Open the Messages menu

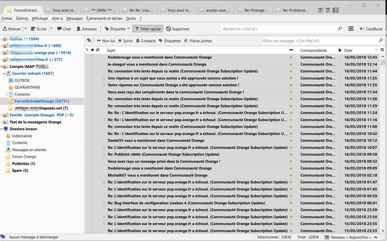(74, 19)
